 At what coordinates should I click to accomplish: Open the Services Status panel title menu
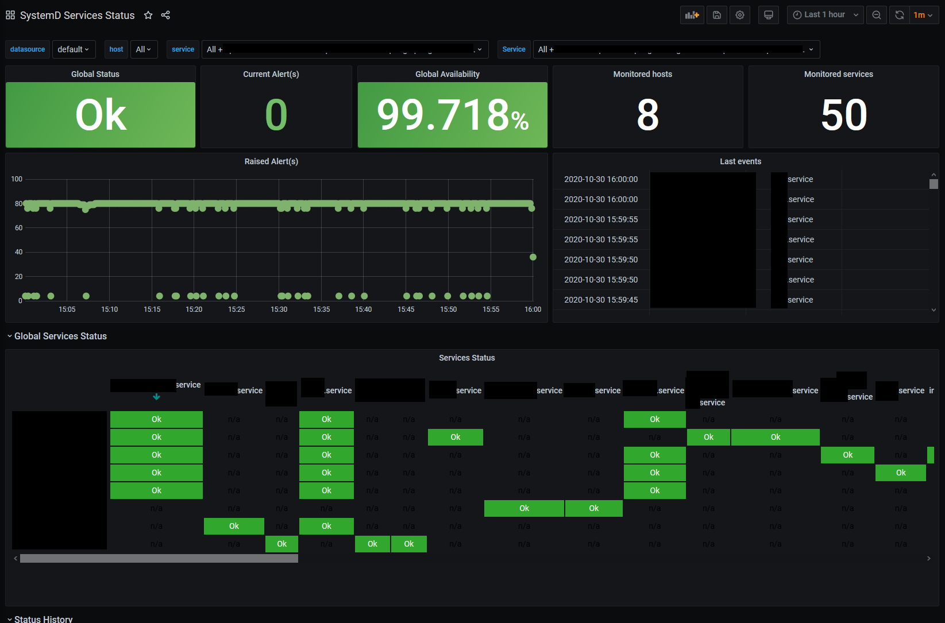467,358
